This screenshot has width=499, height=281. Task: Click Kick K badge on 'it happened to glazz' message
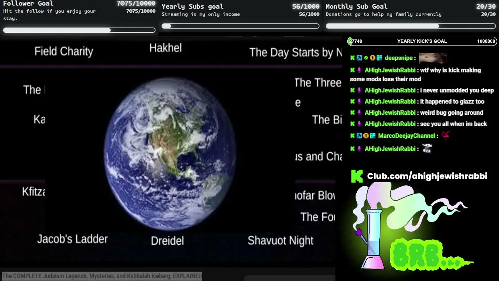(x=352, y=101)
